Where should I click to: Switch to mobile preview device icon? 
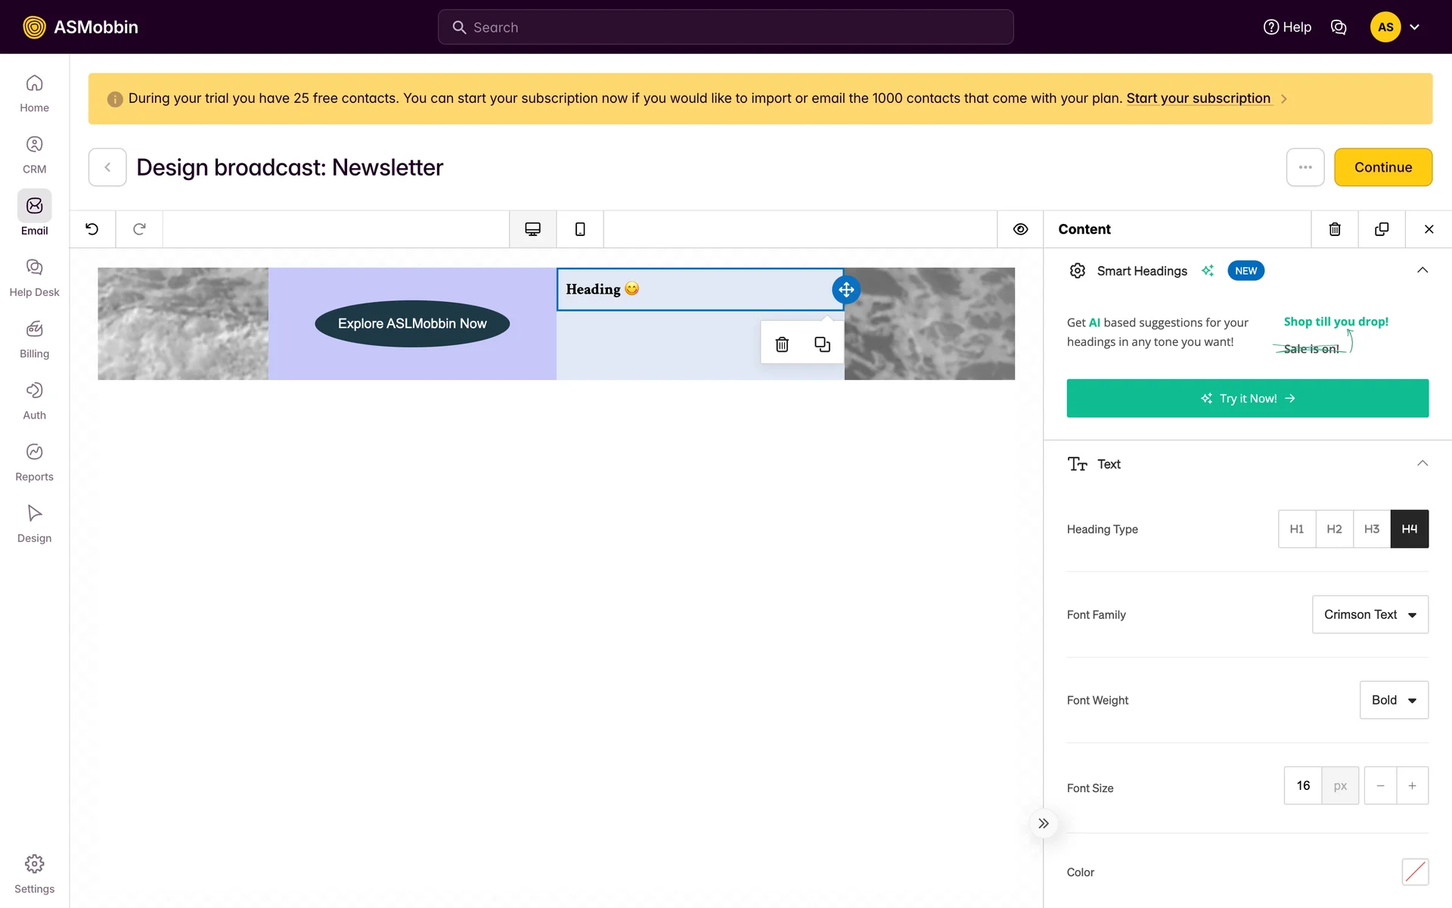tap(580, 229)
